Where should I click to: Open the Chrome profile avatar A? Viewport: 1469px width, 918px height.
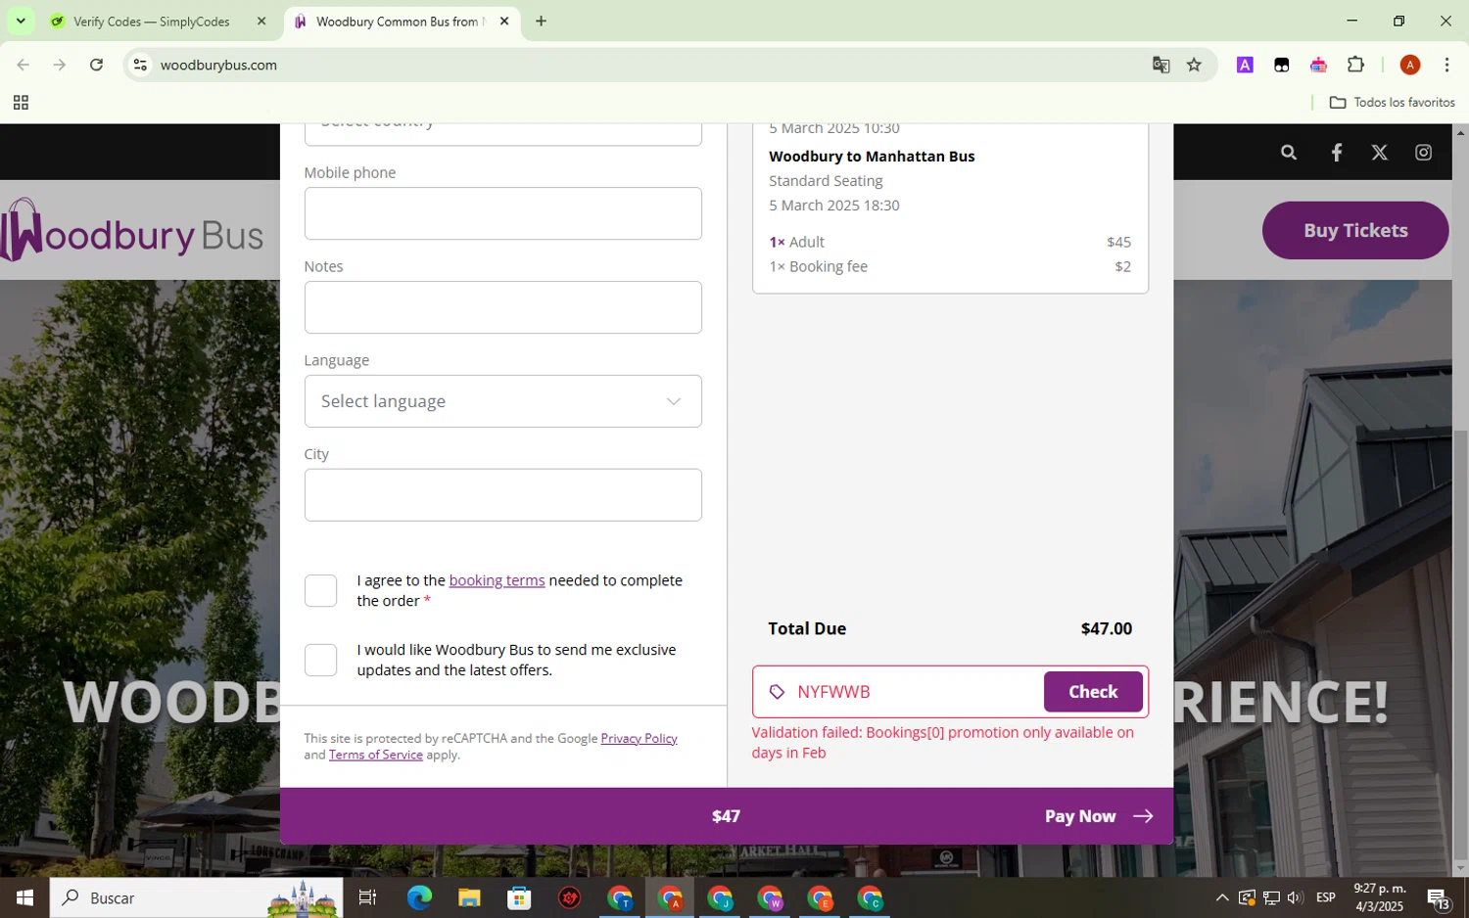pyautogui.click(x=1410, y=65)
